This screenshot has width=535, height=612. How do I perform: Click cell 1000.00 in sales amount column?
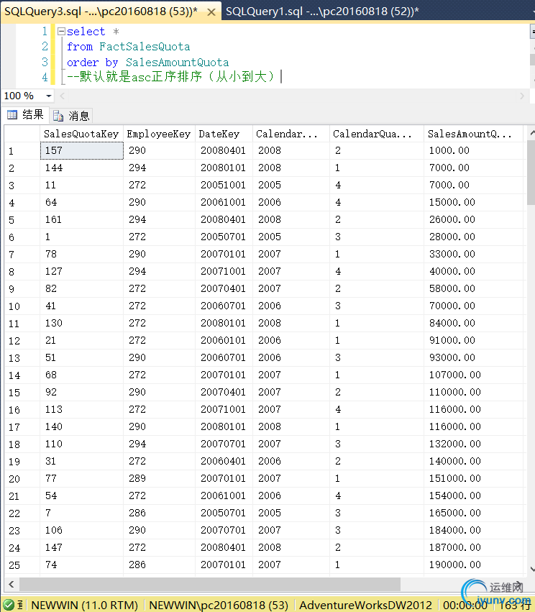473,150
